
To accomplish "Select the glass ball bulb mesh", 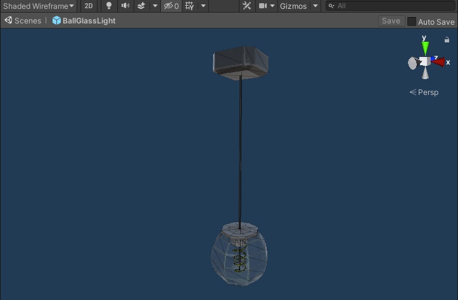I will (239, 257).
